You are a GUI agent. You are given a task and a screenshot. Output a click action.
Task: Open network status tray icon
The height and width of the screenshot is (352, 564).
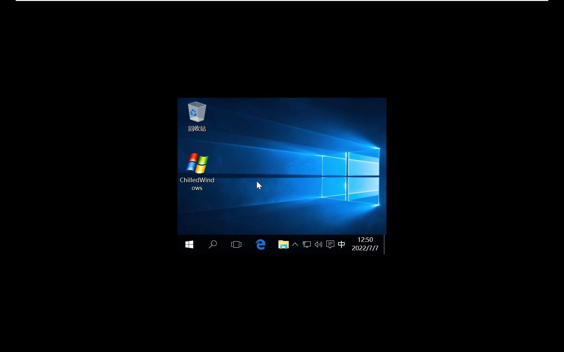tap(306, 244)
